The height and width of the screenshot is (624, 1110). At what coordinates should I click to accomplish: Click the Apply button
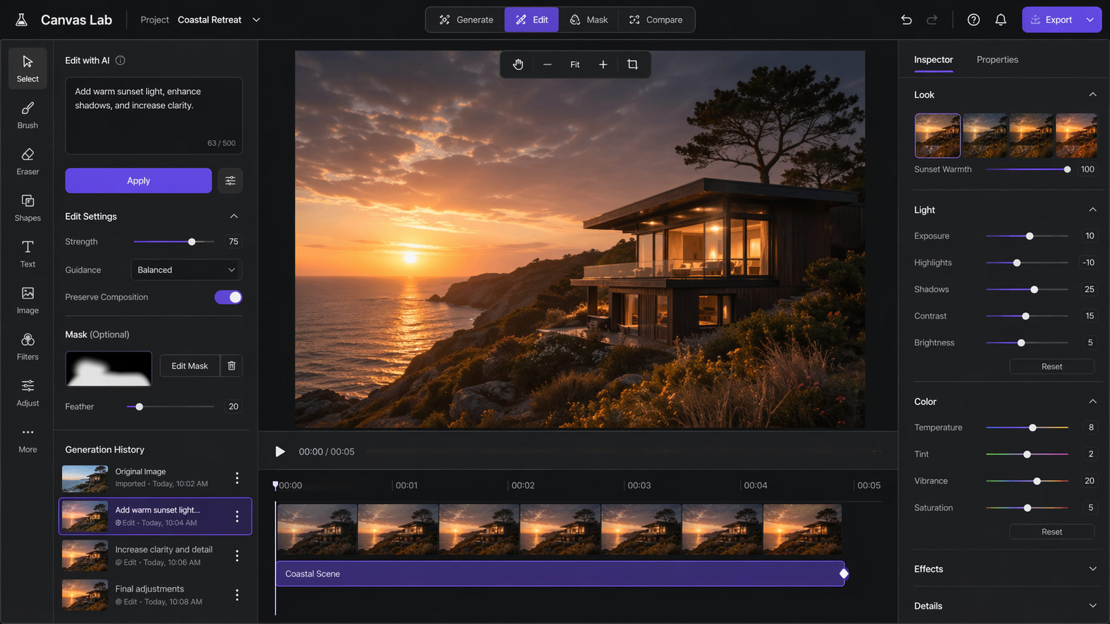tap(138, 180)
